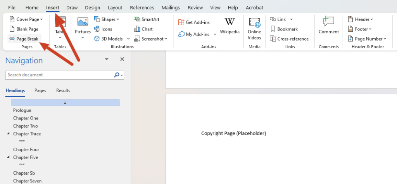Viewport: 397px width, 184px height.
Task: Open the File tab
Action: [12, 8]
